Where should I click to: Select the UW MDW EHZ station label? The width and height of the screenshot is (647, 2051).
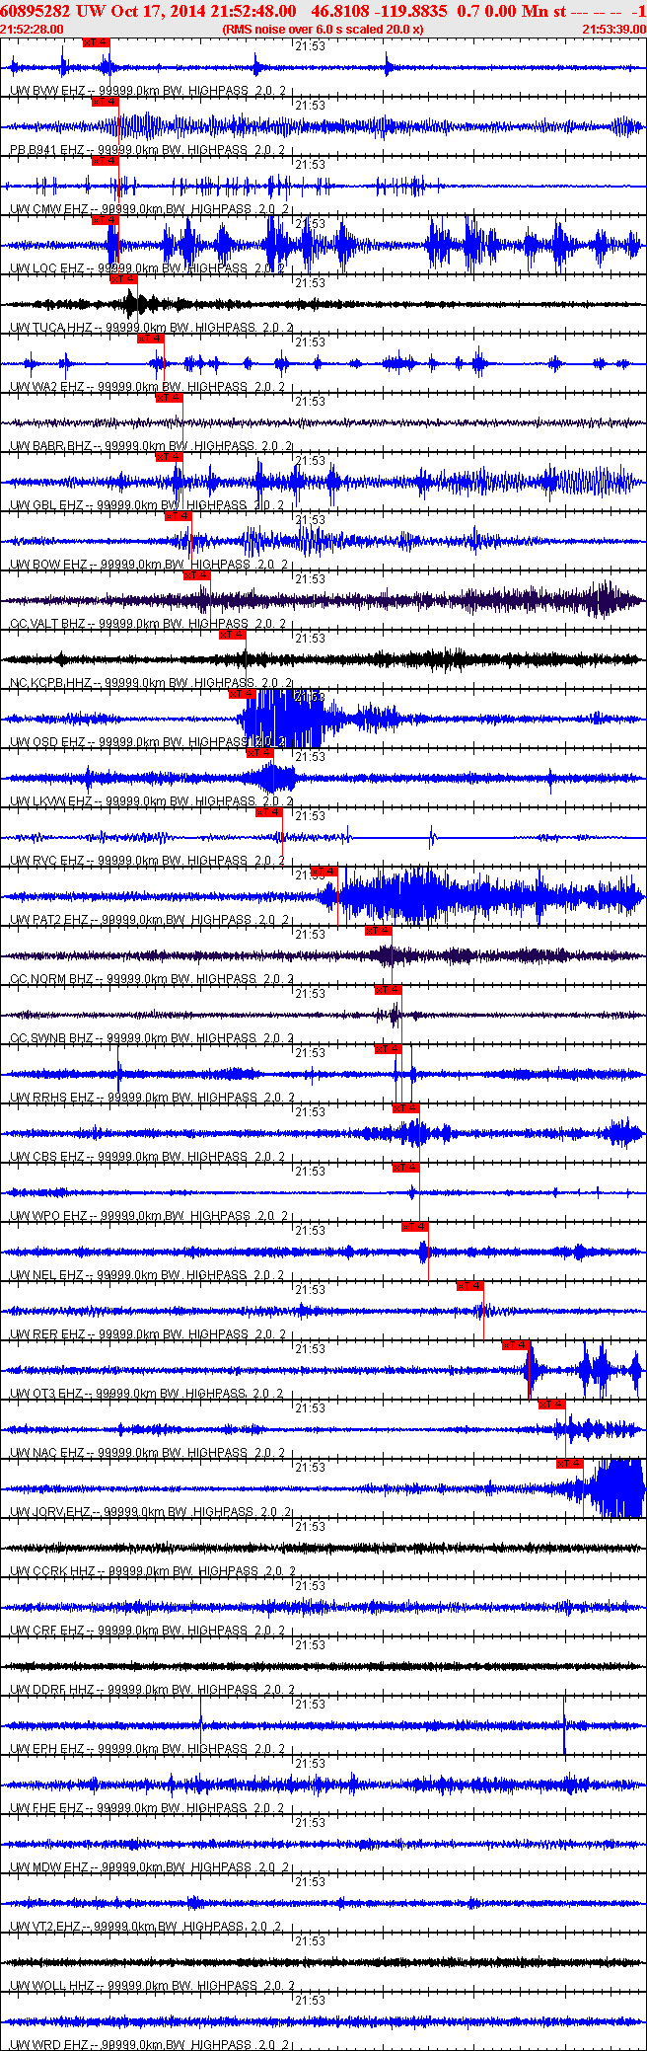click(x=149, y=1867)
